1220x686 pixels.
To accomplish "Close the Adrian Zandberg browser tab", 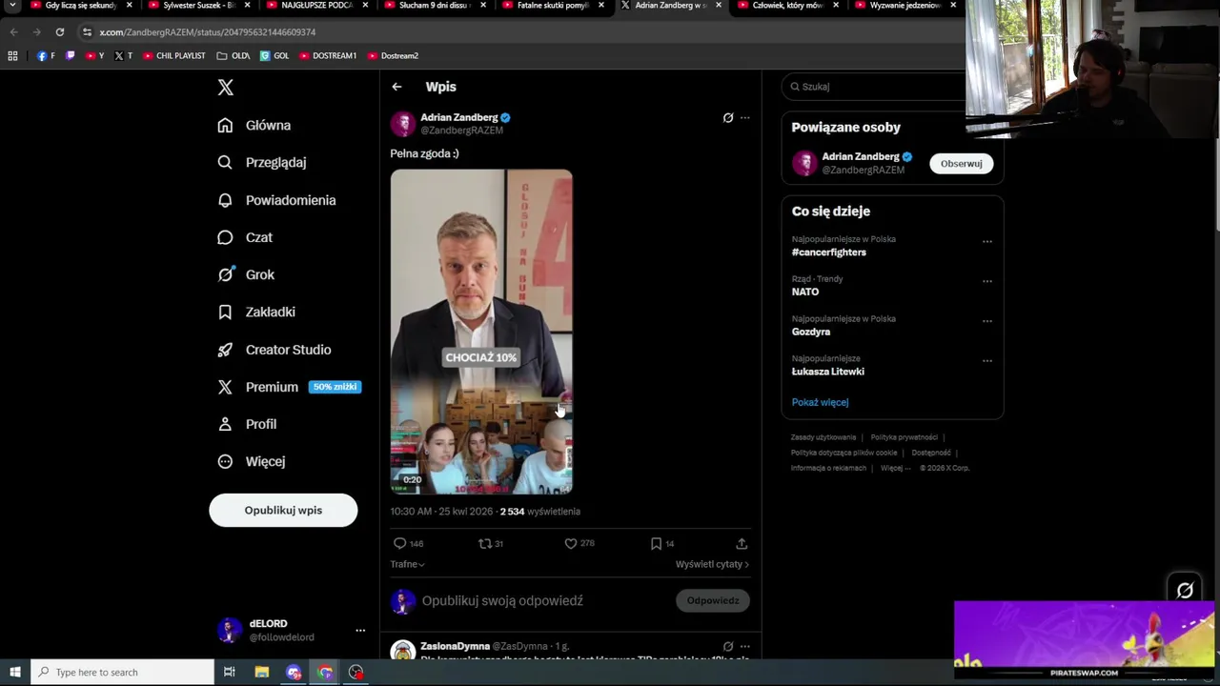I will 717,5.
